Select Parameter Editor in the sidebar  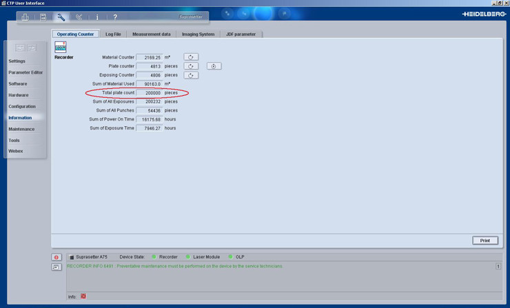pos(25,72)
